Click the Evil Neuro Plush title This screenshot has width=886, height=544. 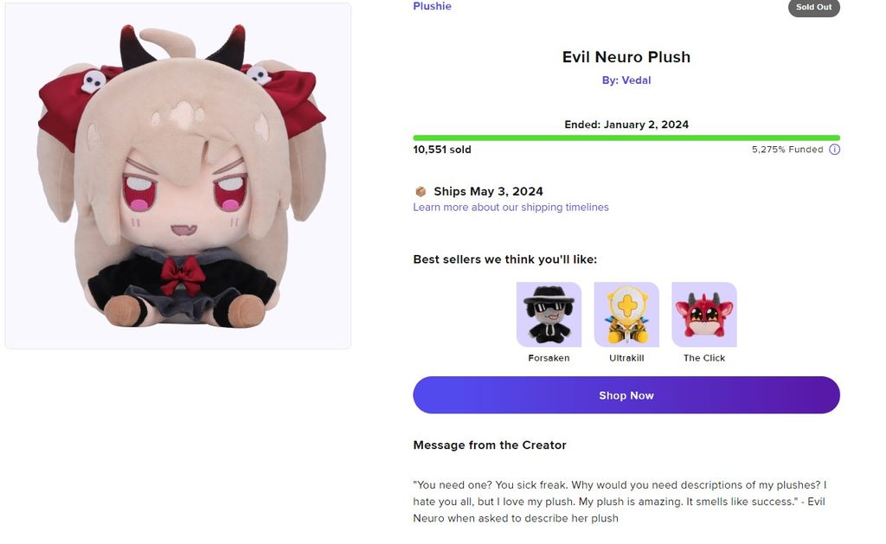point(626,57)
